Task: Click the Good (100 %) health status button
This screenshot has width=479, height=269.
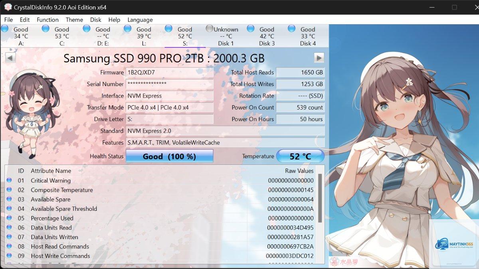Action: [x=170, y=156]
